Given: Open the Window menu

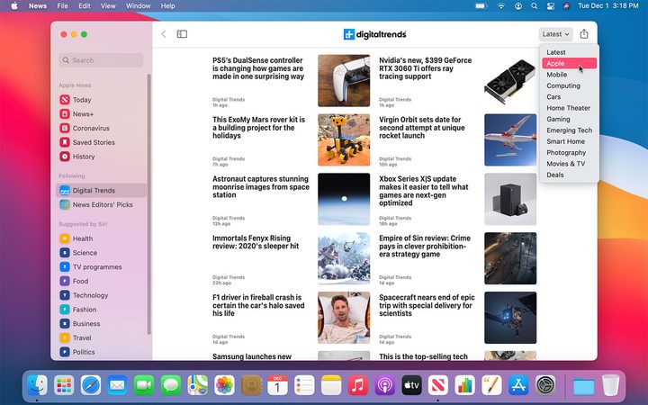Looking at the screenshot, I should tap(138, 5).
